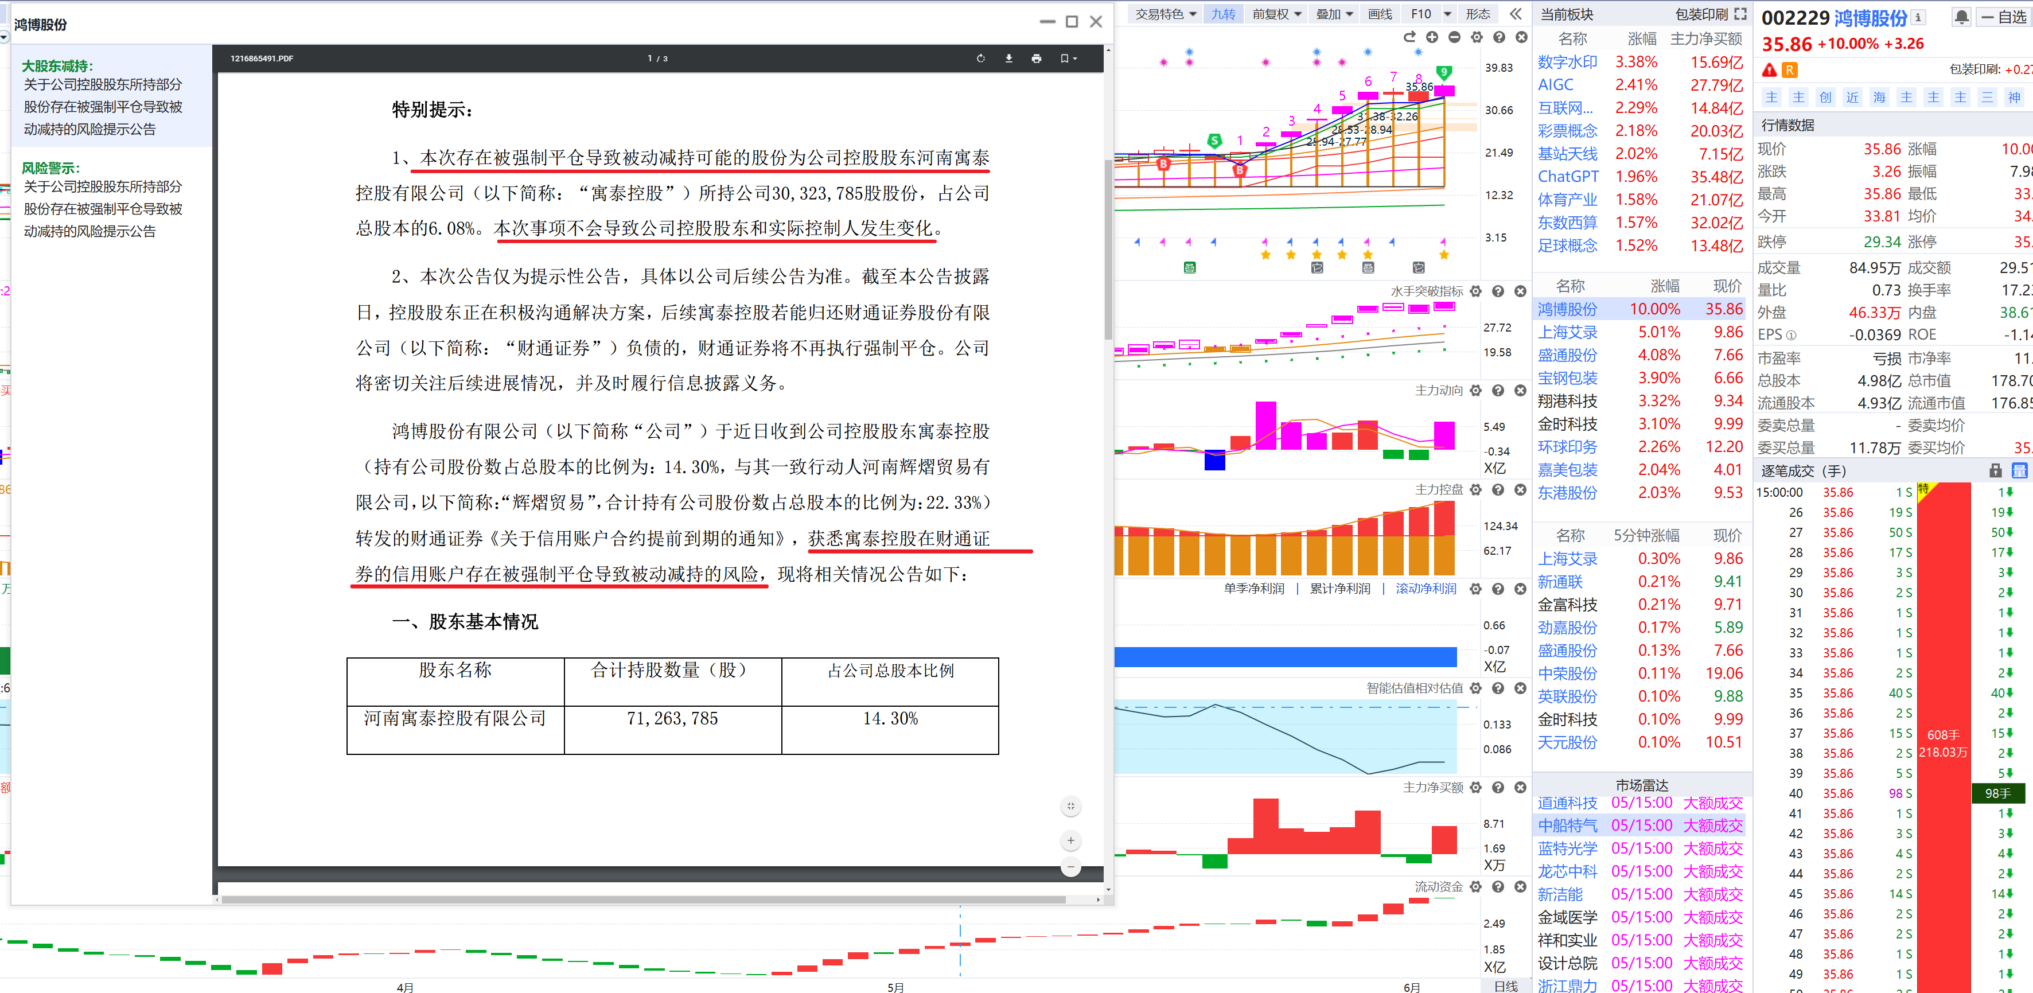
Task: Download the 1216865491.PDF document
Action: point(1008,59)
